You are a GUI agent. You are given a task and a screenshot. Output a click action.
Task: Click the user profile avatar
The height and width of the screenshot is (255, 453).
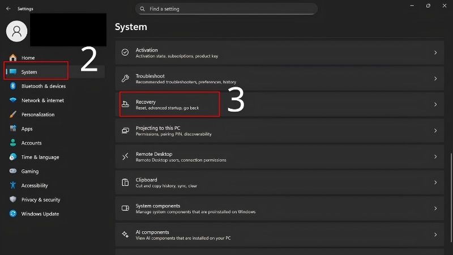pos(17,31)
